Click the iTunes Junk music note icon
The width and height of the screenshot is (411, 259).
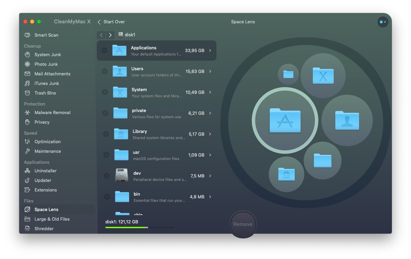pyautogui.click(x=27, y=83)
